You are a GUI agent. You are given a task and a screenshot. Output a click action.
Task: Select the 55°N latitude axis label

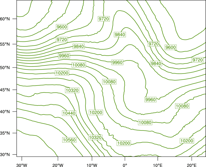coord(5,44)
